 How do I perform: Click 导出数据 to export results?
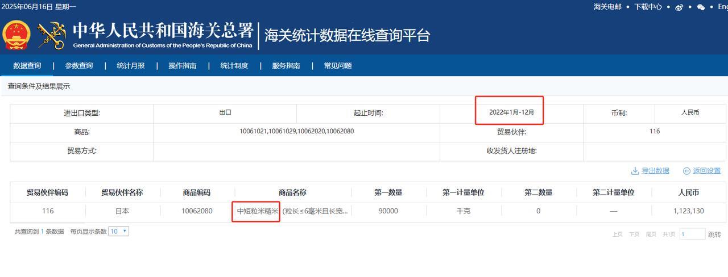click(655, 171)
